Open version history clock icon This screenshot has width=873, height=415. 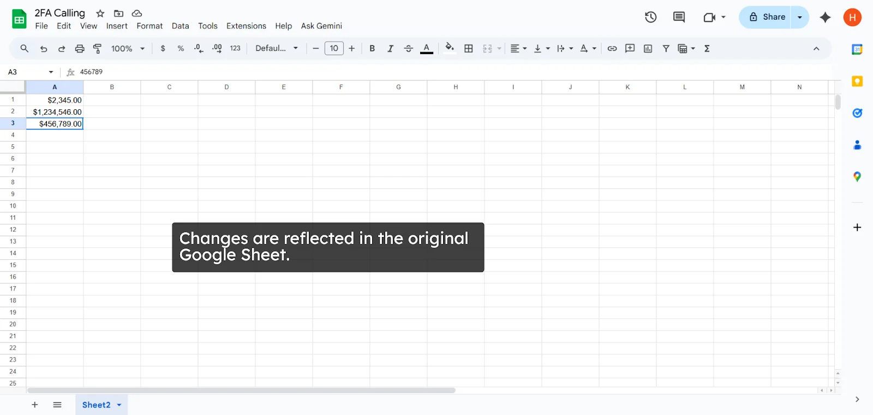650,17
